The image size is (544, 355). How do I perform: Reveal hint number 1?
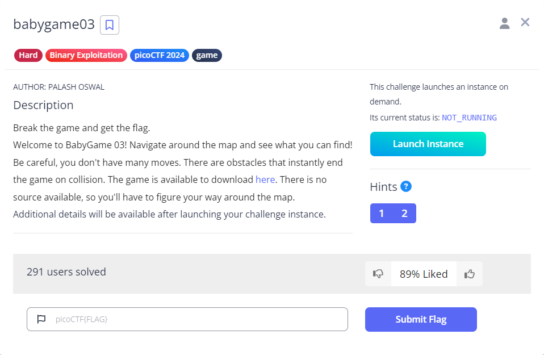381,213
